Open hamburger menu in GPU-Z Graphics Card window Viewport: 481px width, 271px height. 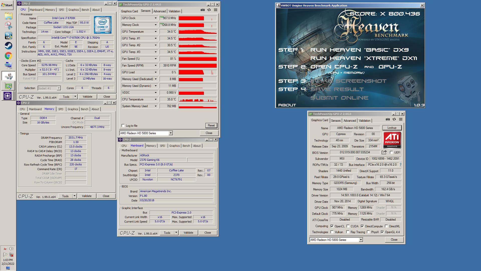click(401, 119)
